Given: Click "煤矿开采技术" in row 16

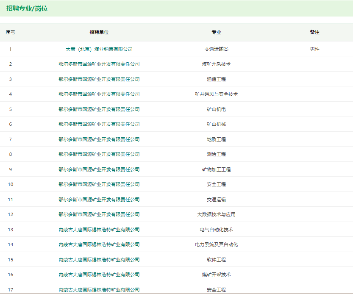Looking at the screenshot, I should 217,275.
